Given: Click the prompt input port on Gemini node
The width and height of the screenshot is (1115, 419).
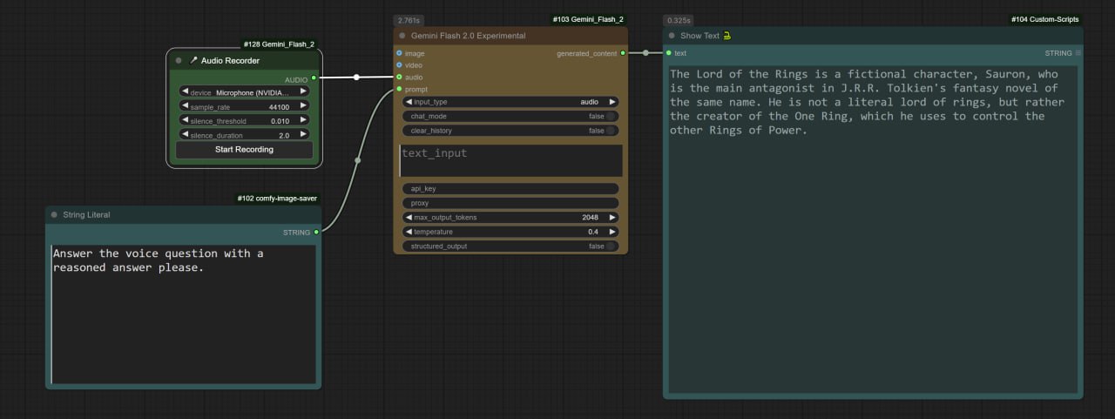Looking at the screenshot, I should pyautogui.click(x=399, y=89).
